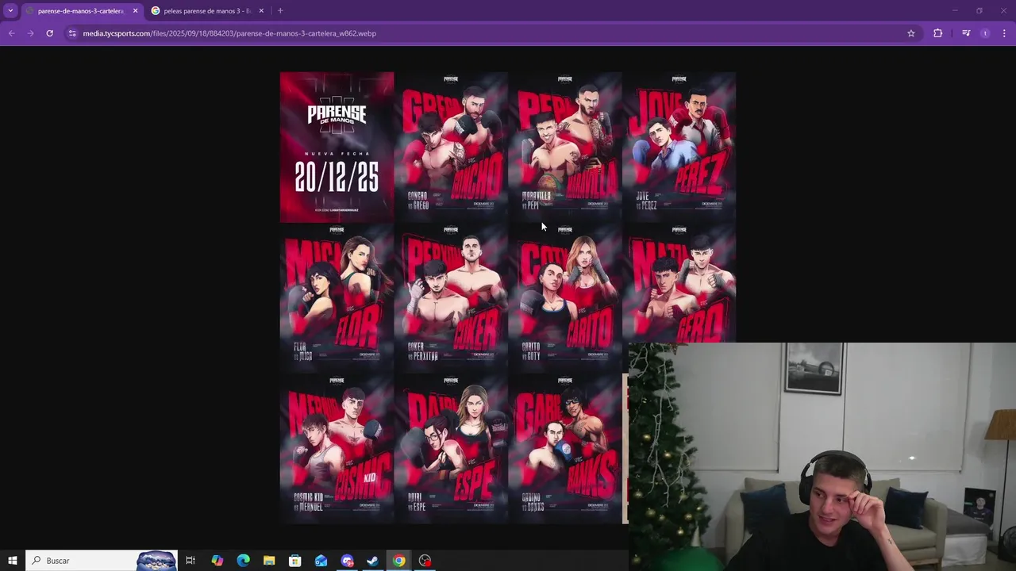This screenshot has height=571, width=1016.
Task: Open the tab search dropdown chevron
Action: coord(10,10)
